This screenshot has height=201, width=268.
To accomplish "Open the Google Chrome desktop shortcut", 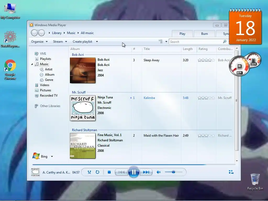I will point(10,70).
